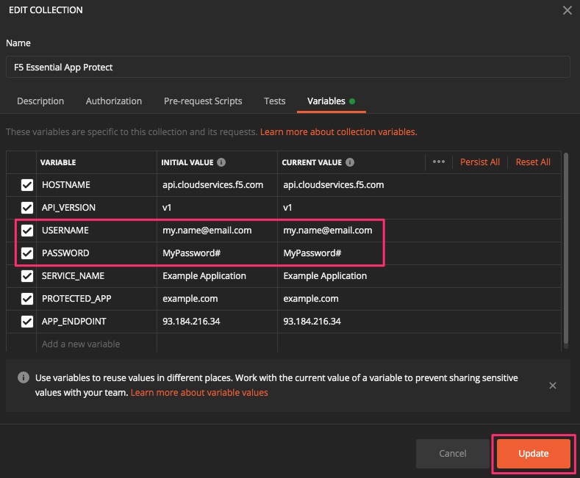
Task: Click APP_ENDPOINT initial value 93.184.216.34
Action: coord(191,322)
